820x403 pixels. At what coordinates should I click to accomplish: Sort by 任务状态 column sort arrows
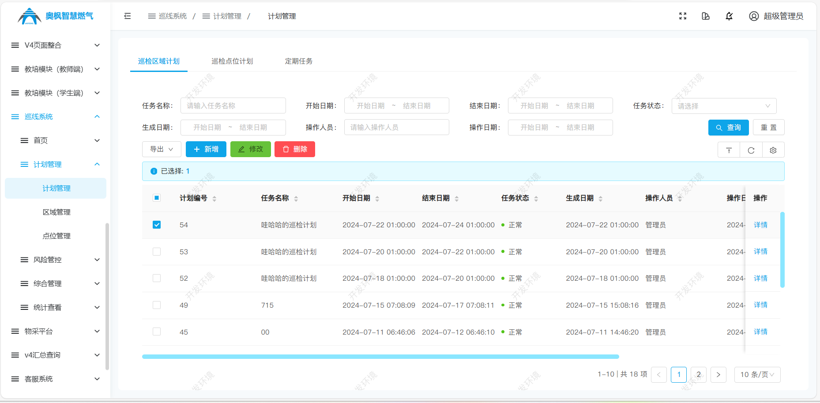(x=536, y=199)
